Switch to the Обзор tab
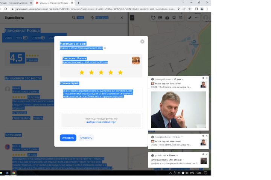 (x=8, y=38)
